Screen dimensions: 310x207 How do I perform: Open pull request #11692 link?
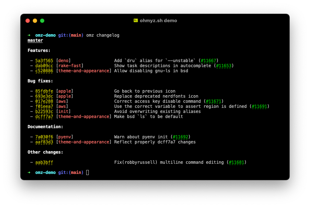click(x=180, y=137)
